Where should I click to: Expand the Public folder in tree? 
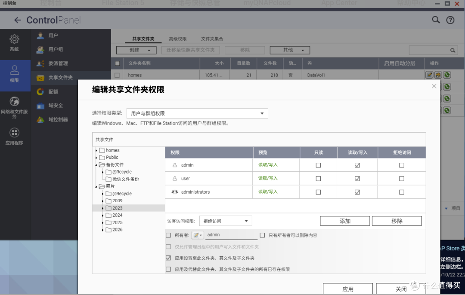96,158
